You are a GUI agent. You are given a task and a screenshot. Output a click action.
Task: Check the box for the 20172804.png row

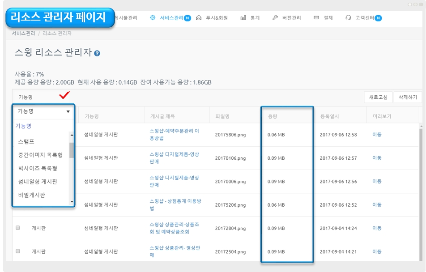[18, 228]
